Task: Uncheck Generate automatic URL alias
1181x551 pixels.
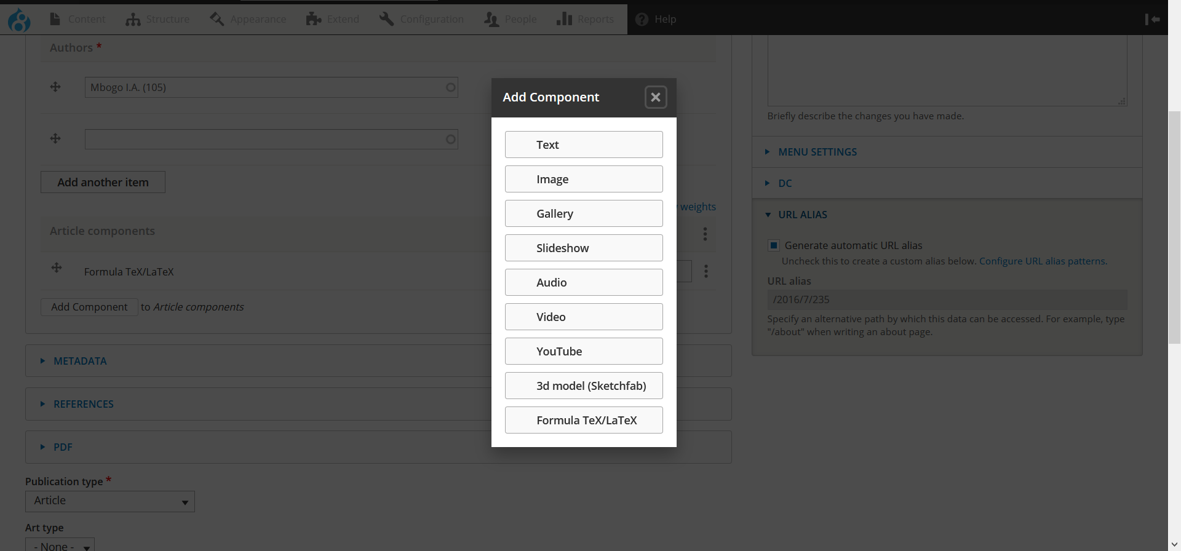Action: click(x=774, y=245)
